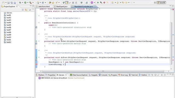Open the Properties tab
The height and width of the screenshot is (98, 175).
pos(50,75)
